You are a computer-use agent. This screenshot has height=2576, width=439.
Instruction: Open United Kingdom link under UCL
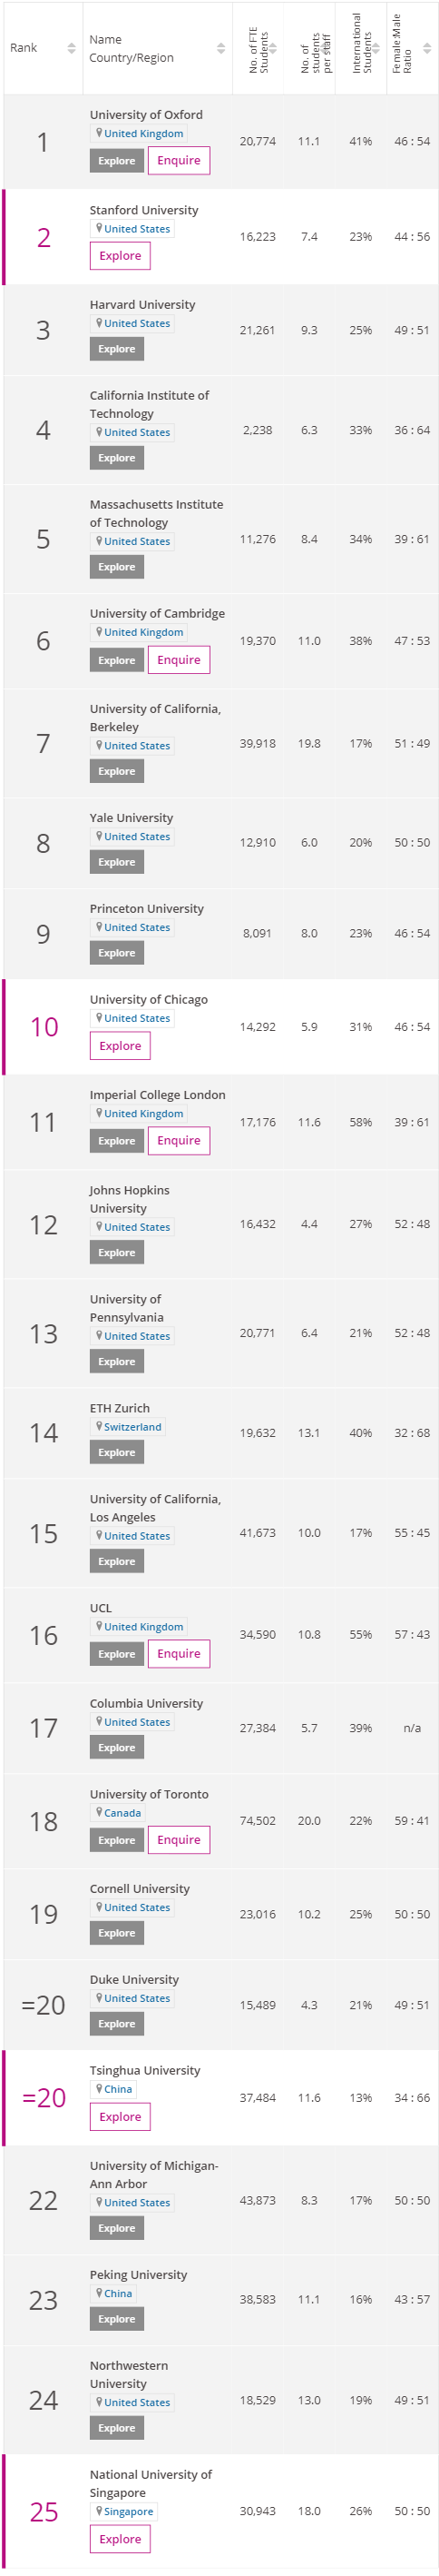click(x=143, y=1627)
